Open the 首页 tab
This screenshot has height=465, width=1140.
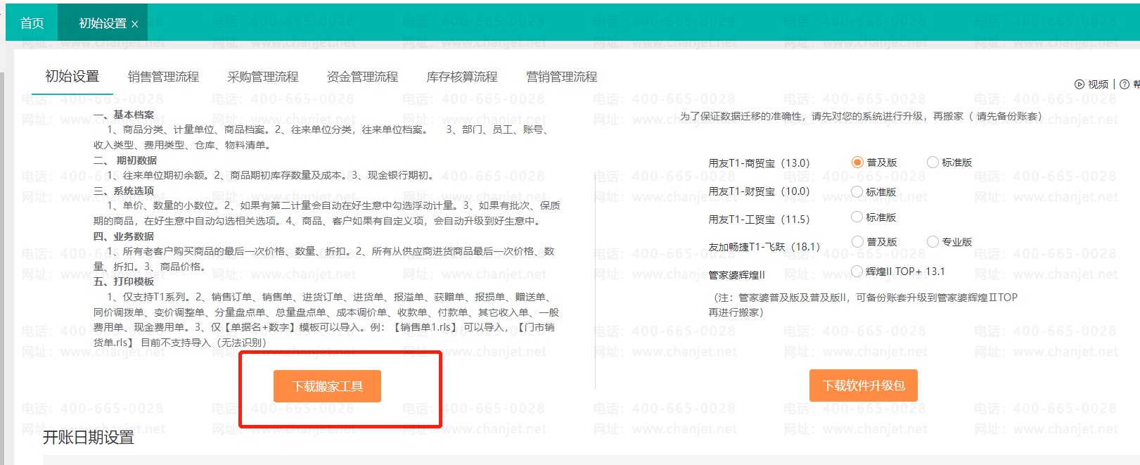click(x=32, y=23)
